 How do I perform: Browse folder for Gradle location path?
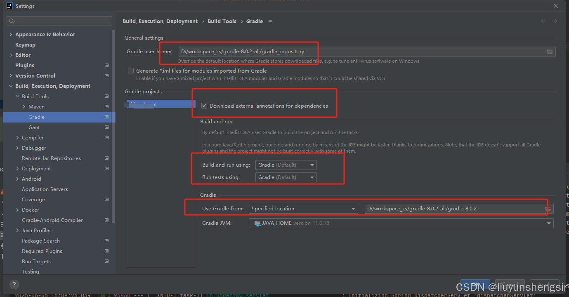[x=548, y=209]
